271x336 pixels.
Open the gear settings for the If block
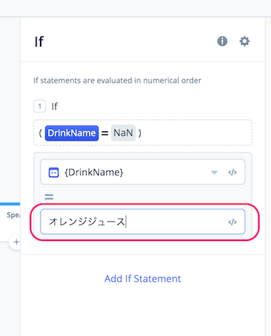click(x=245, y=41)
